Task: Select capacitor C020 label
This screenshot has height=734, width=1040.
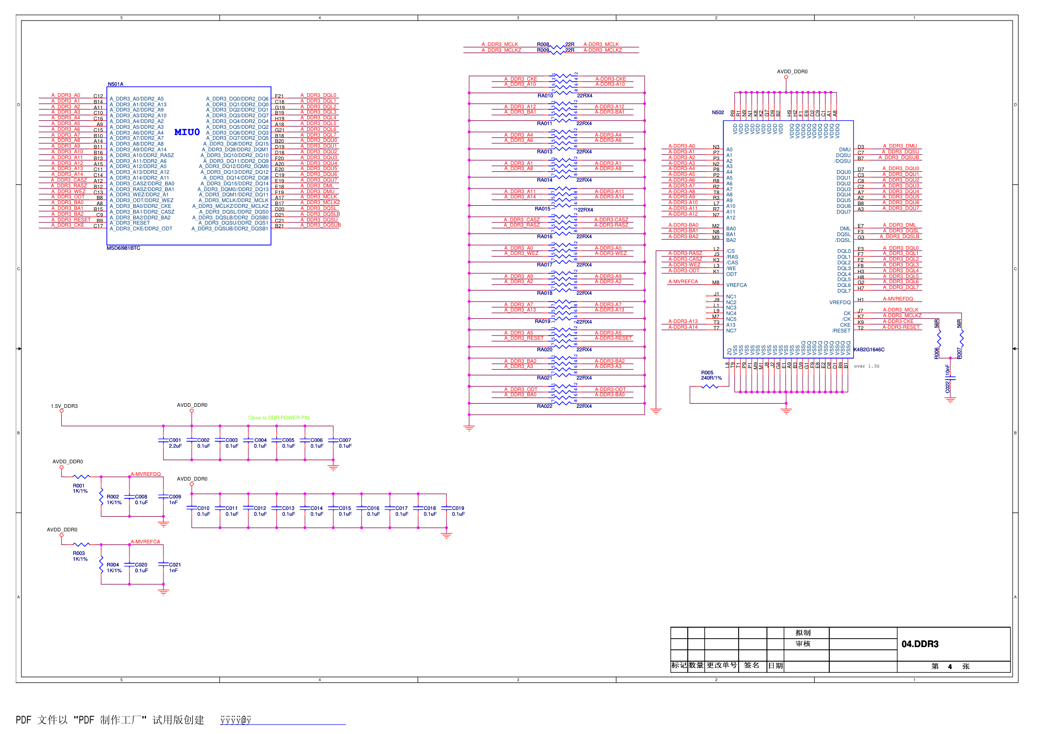Action: point(141,565)
